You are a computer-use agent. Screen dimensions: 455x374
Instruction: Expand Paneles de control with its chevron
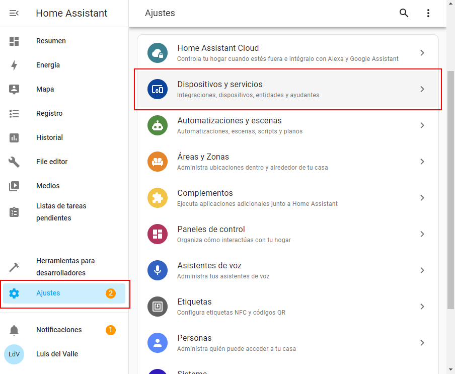(x=422, y=234)
